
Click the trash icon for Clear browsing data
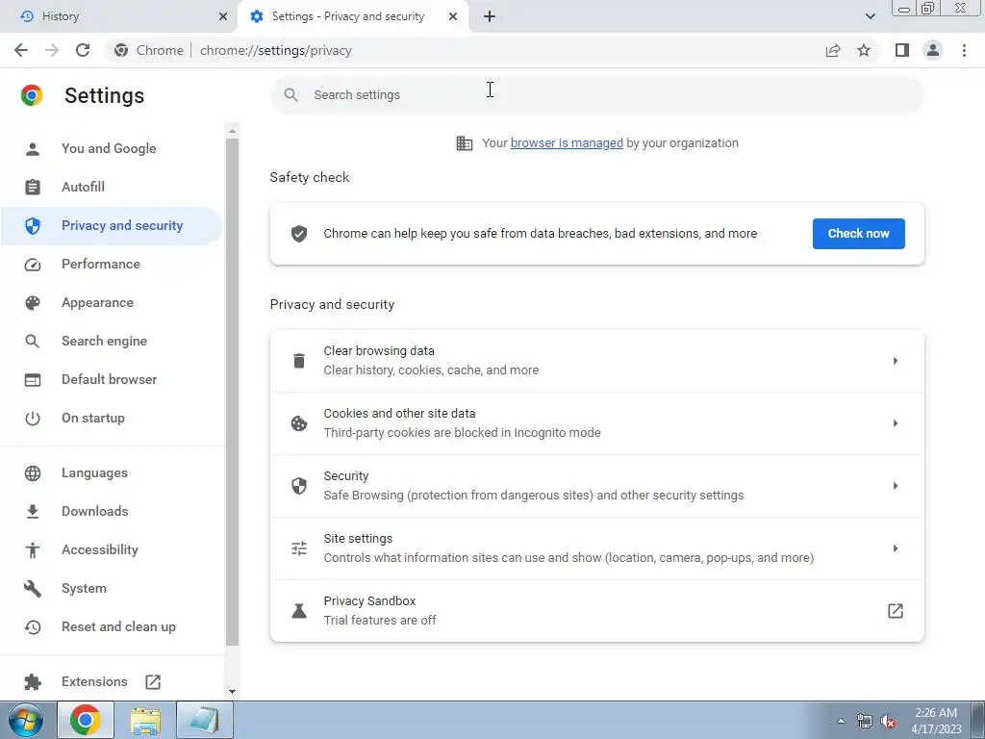(x=299, y=361)
